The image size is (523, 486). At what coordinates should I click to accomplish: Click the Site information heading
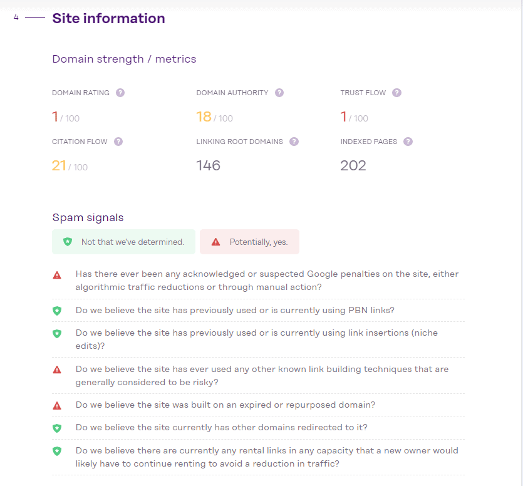[x=108, y=18]
